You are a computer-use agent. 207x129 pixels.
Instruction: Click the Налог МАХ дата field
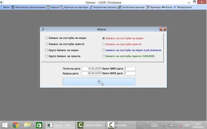coord(130,73)
